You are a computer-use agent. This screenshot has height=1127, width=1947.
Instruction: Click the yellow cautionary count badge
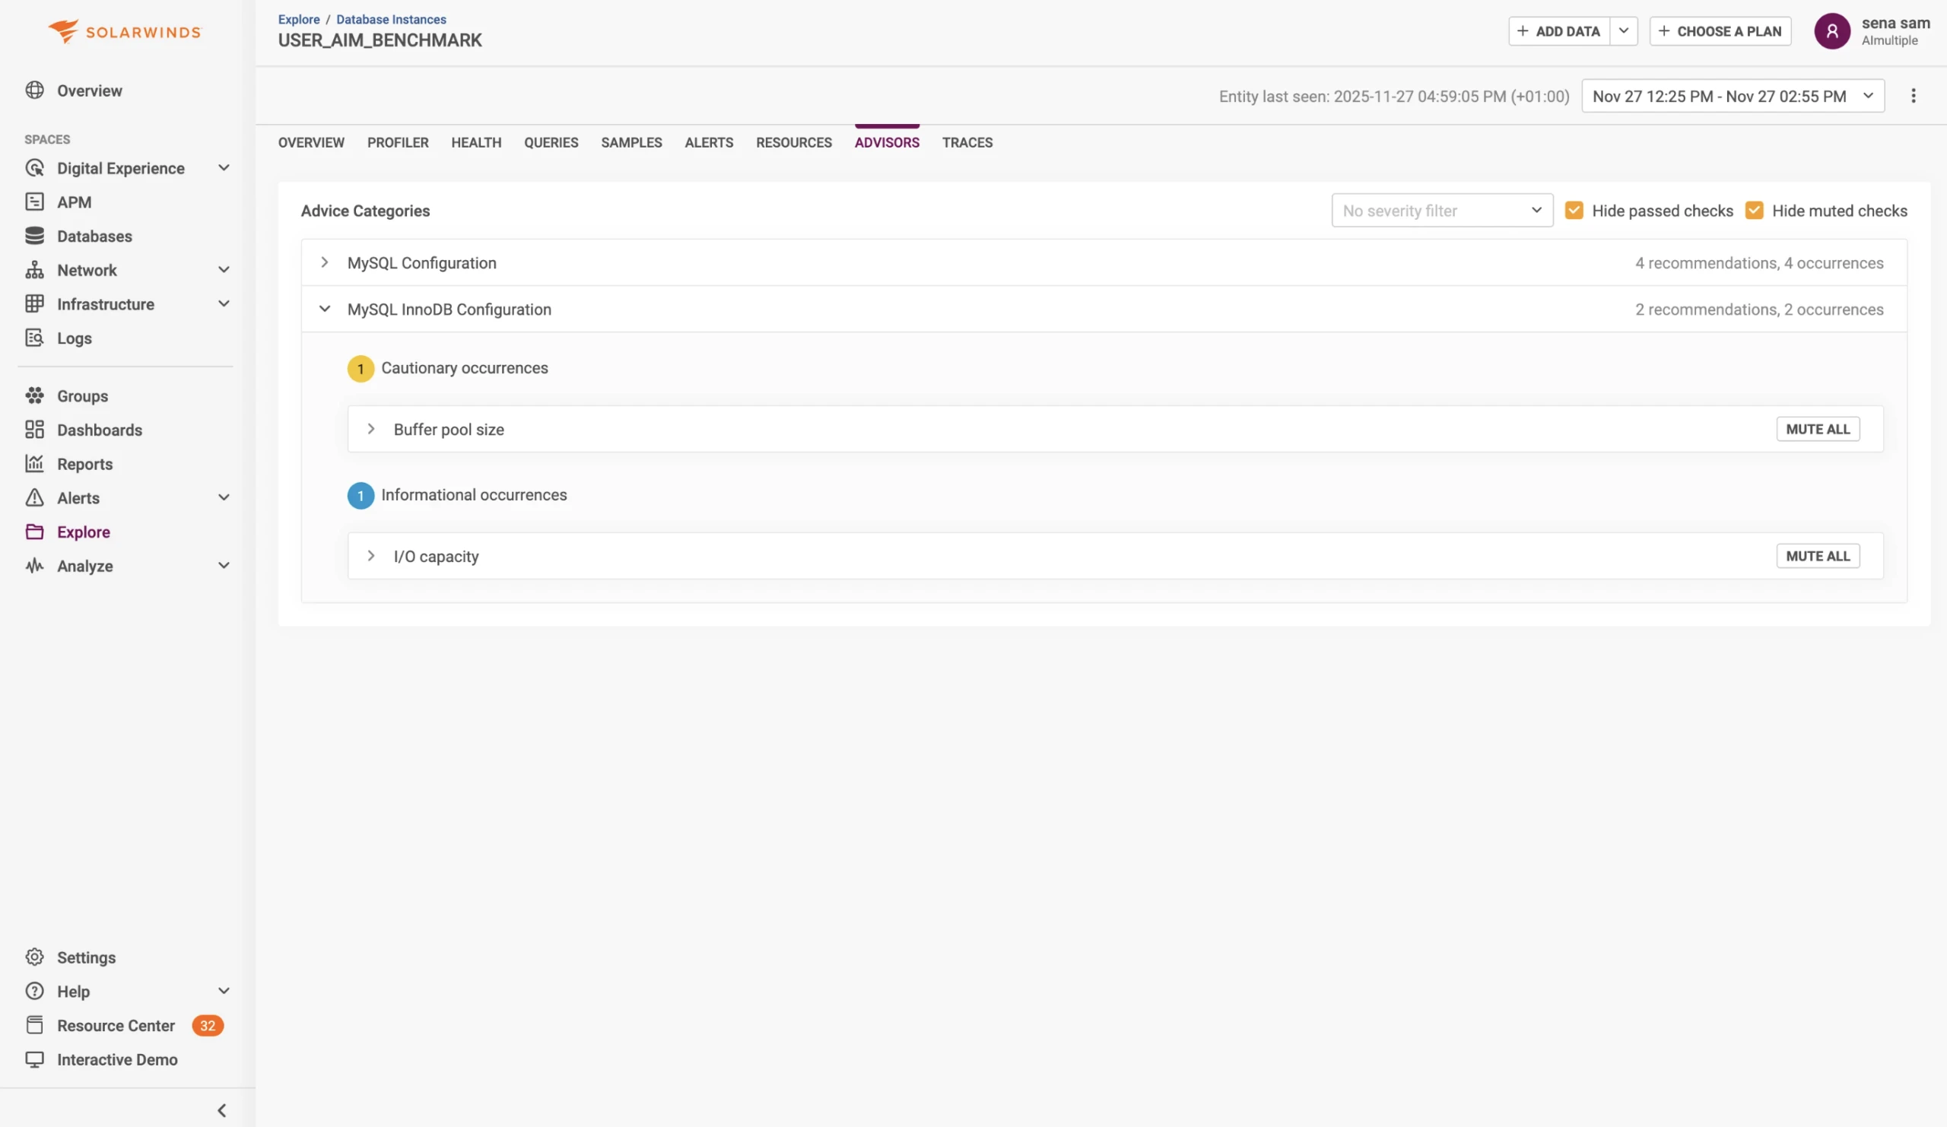(x=360, y=369)
